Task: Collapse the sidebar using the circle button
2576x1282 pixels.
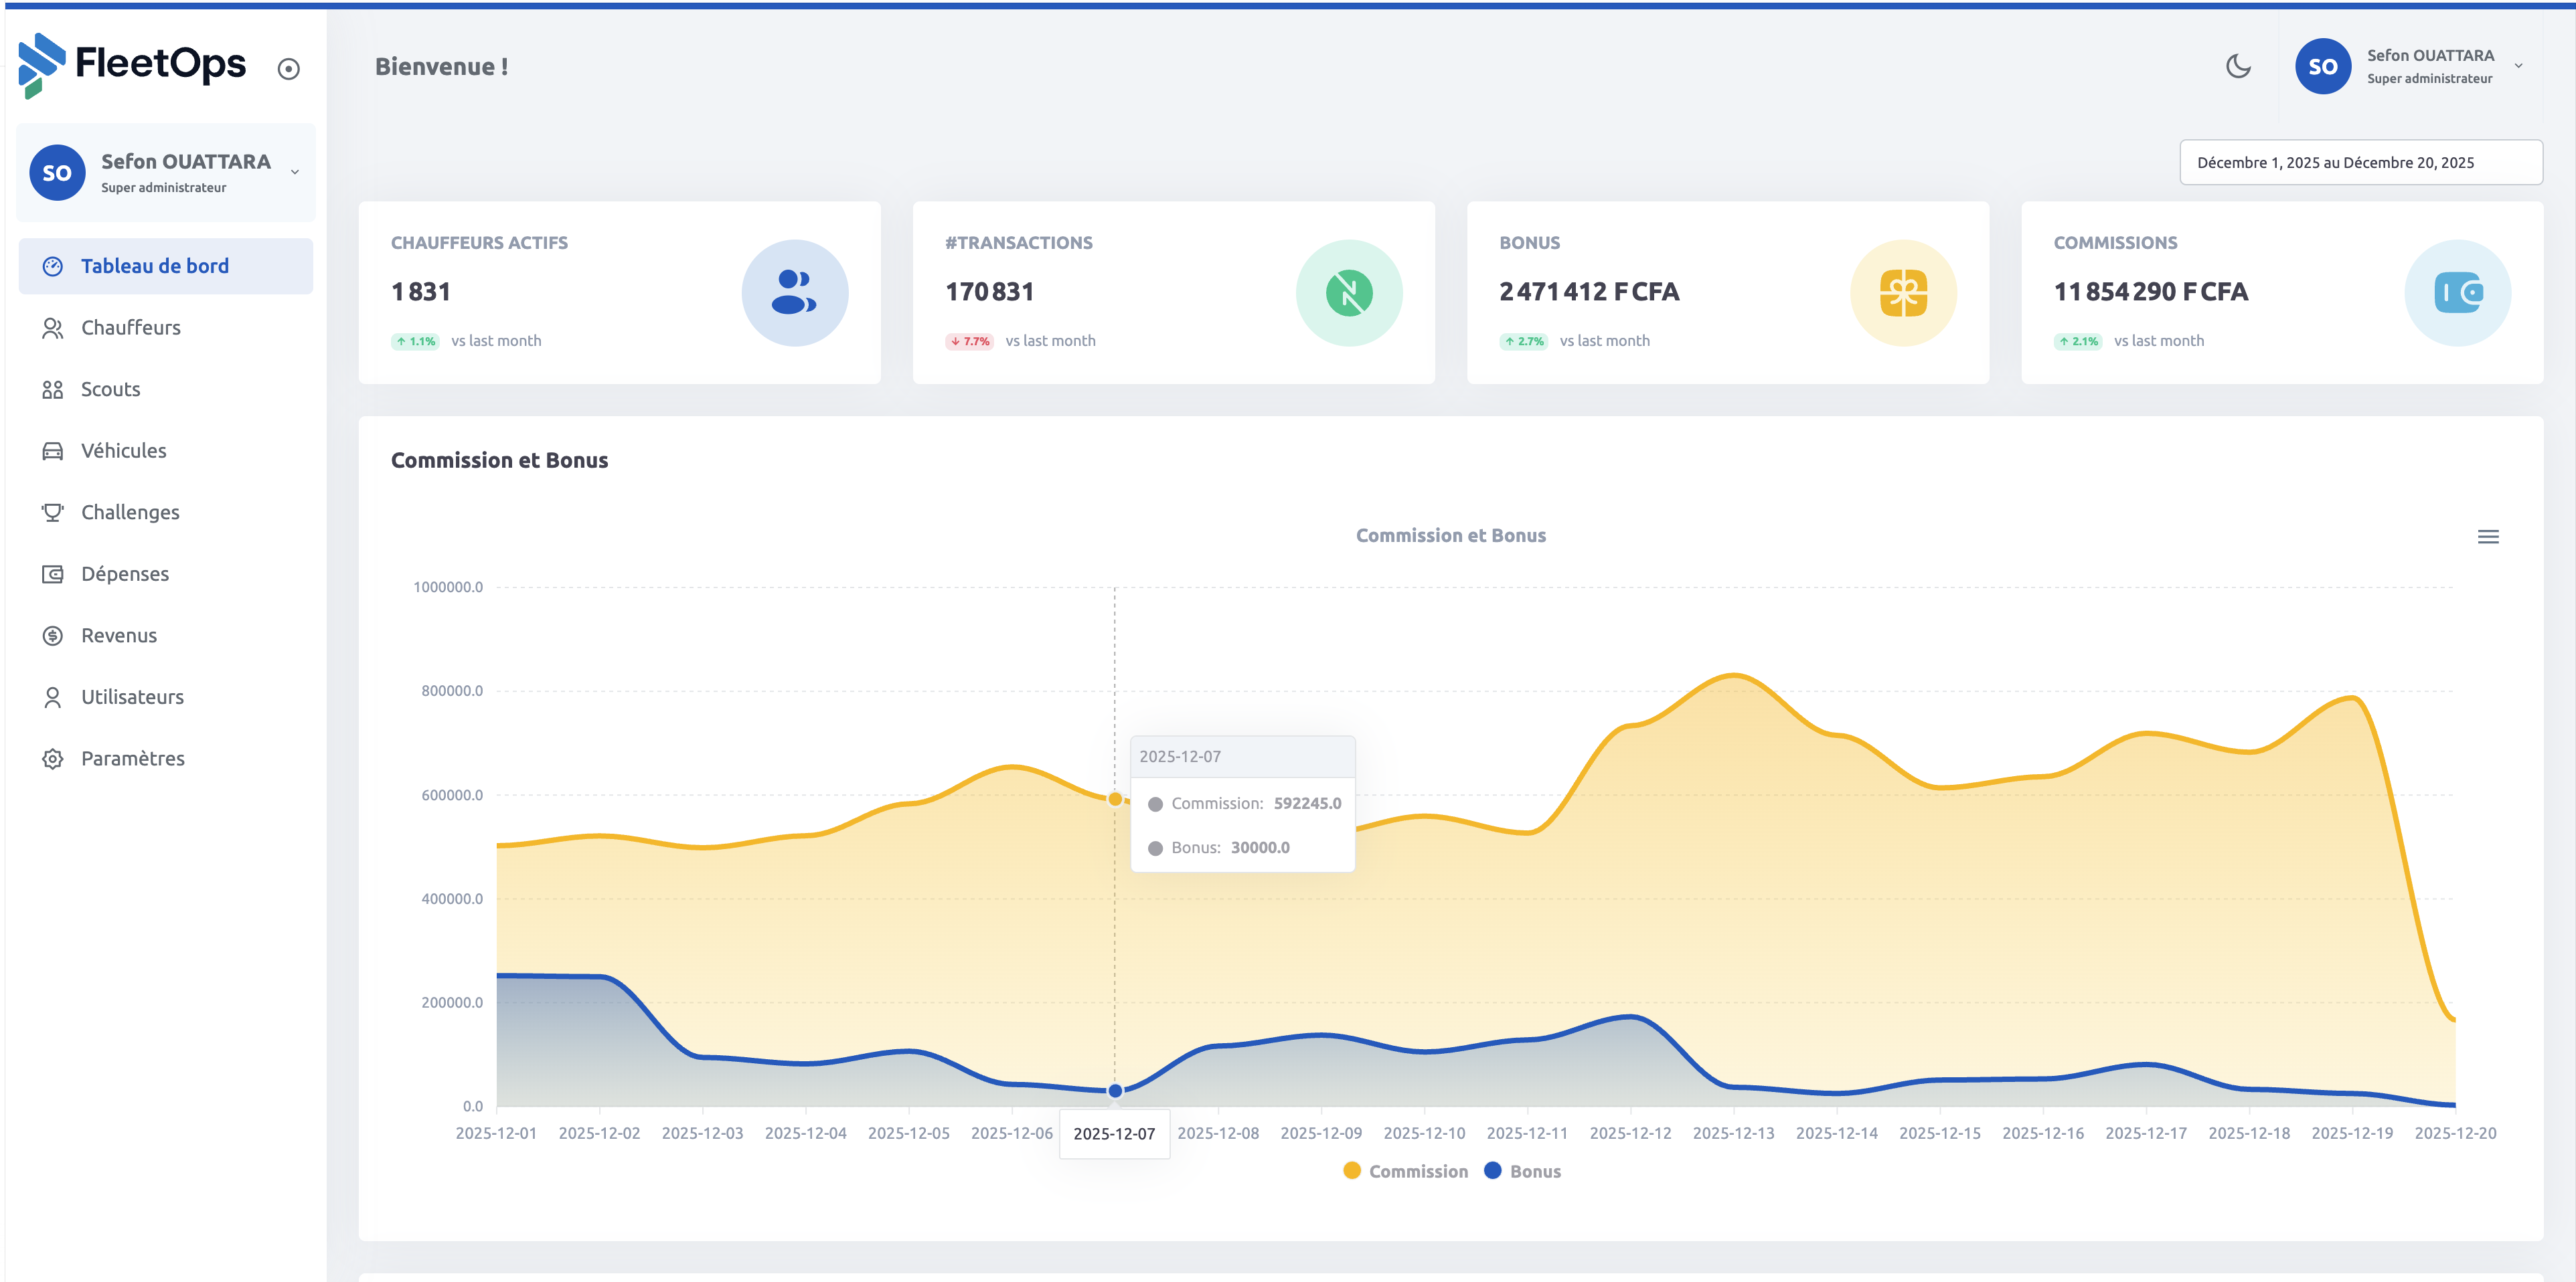Action: (289, 68)
